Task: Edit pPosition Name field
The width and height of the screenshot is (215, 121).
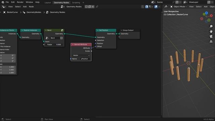Action: pos(85,59)
